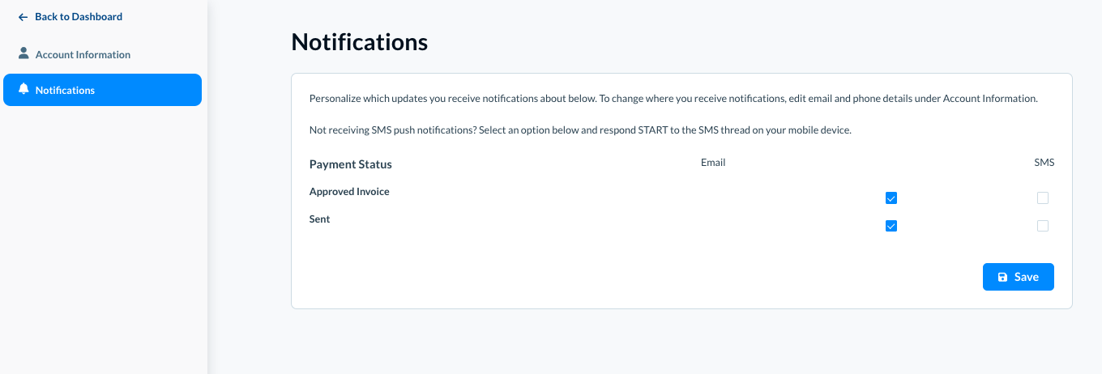Click the Approved Invoice row label

point(349,192)
